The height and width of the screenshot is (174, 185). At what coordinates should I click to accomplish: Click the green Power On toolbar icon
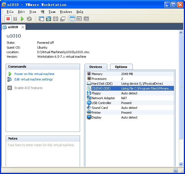click(x=22, y=19)
